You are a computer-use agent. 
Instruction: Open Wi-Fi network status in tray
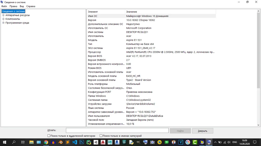[x=224, y=142]
